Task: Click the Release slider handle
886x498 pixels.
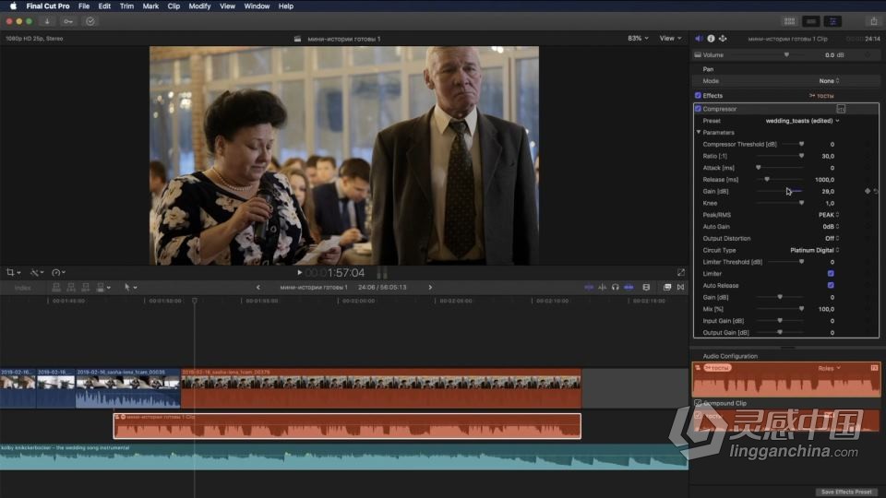Action: pyautogui.click(x=767, y=180)
